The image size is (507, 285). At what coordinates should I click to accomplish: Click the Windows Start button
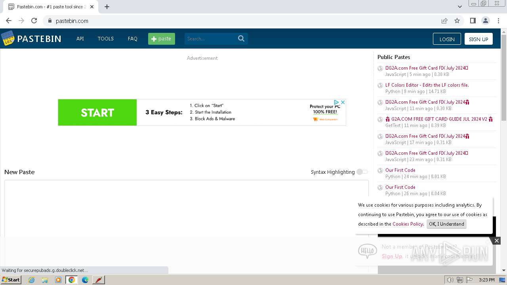pyautogui.click(x=11, y=280)
